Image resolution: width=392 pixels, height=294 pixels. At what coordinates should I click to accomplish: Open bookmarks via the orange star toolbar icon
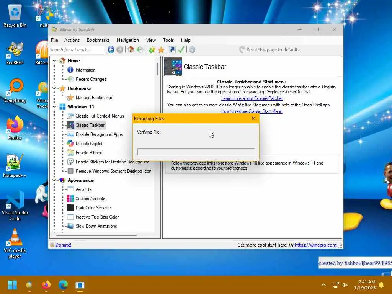[x=161, y=50]
